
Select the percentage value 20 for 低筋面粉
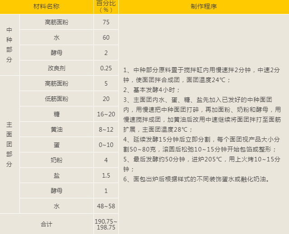pos(106,99)
